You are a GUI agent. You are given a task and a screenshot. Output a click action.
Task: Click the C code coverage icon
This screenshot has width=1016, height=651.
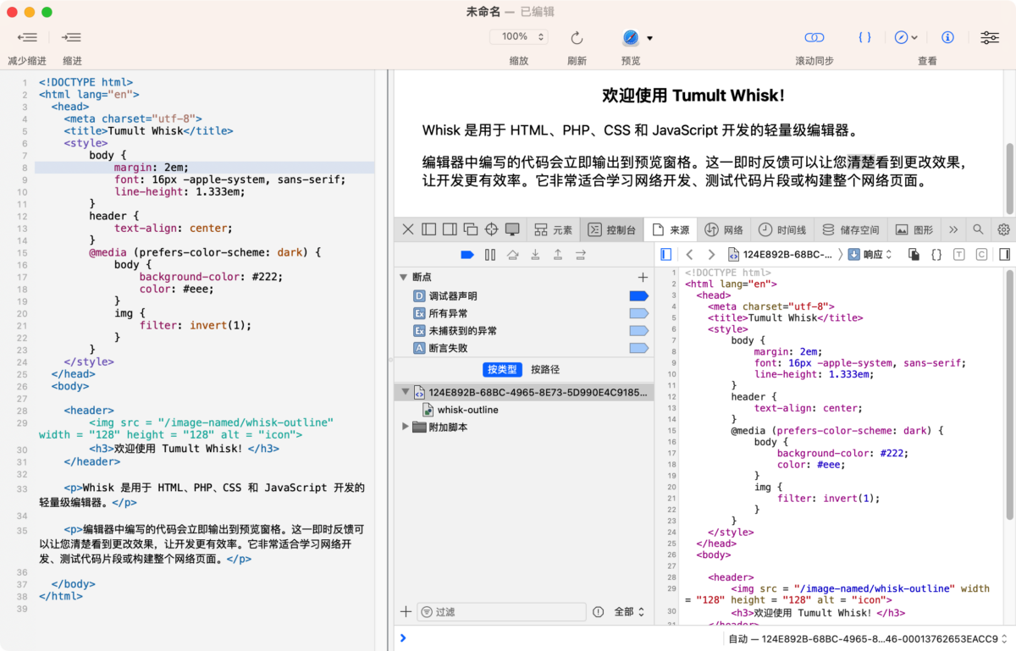click(x=981, y=254)
